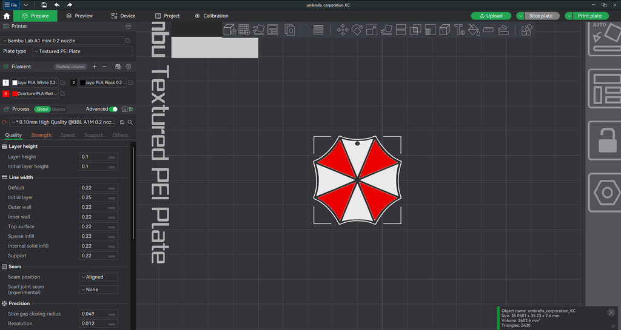Select the Rotate tool
This screenshot has width=621, height=330.
[x=357, y=30]
